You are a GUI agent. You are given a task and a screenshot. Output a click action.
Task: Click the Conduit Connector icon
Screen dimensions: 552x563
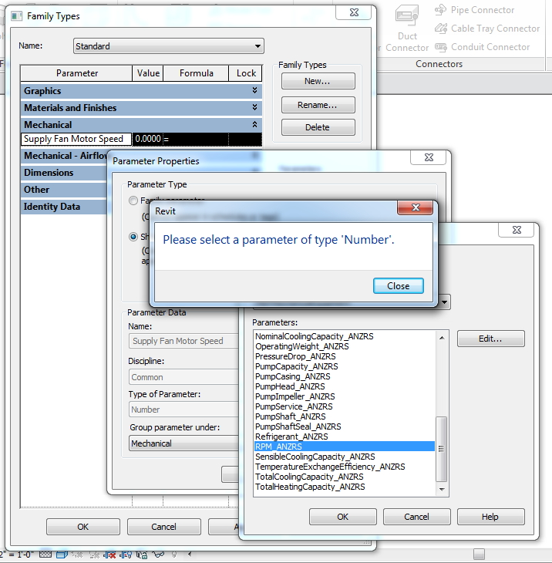tap(441, 47)
